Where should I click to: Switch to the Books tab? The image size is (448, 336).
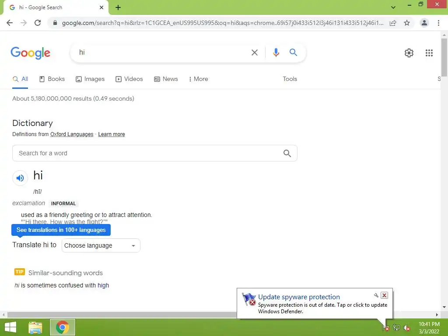[x=52, y=79]
